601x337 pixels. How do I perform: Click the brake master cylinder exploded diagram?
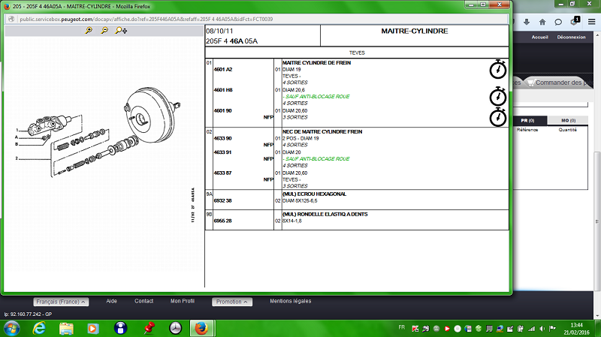point(99,131)
